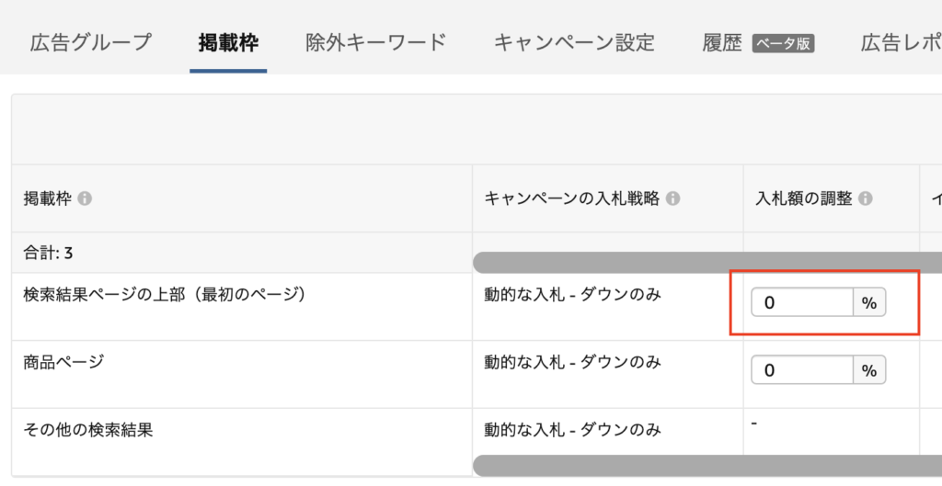Viewport: 942px width, 486px height.
Task: Click % suffix in 商品ページ row
Action: point(869,370)
